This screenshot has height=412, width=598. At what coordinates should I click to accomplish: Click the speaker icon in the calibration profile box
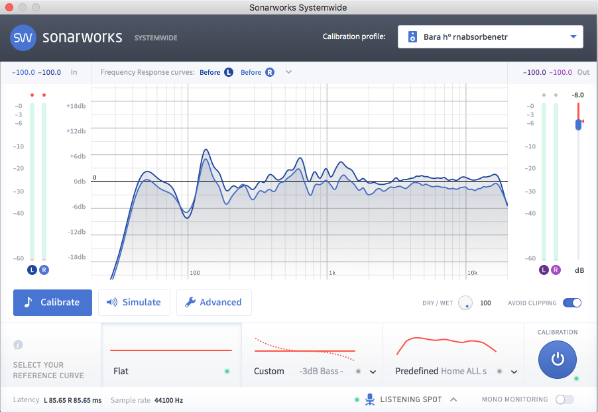412,36
